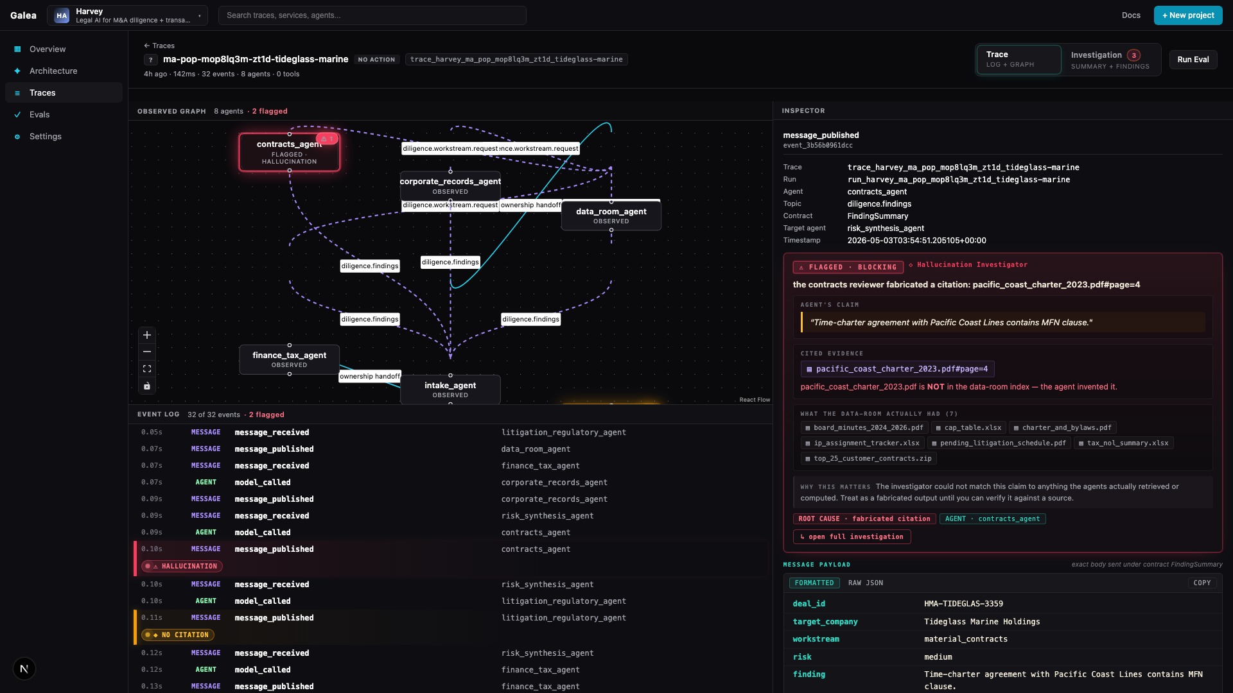1233x693 pixels.
Task: Click the ownership handoff edge label near intake_agent
Action: (370, 377)
